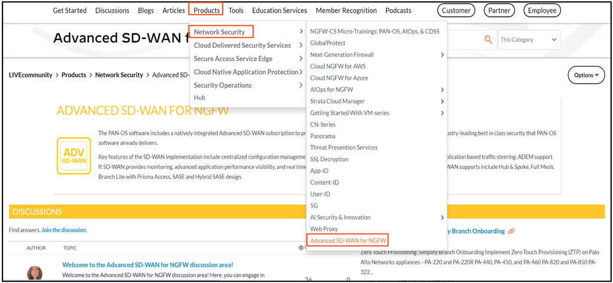
Task: Expand the AIOps for NGFW submenu arrow
Action: click(442, 90)
